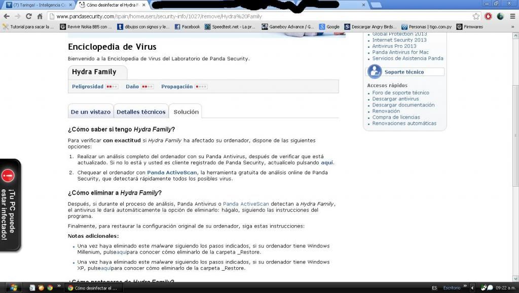The image size is (519, 293).
Task: Click the red alert icon on side banner
Action: click(8, 175)
